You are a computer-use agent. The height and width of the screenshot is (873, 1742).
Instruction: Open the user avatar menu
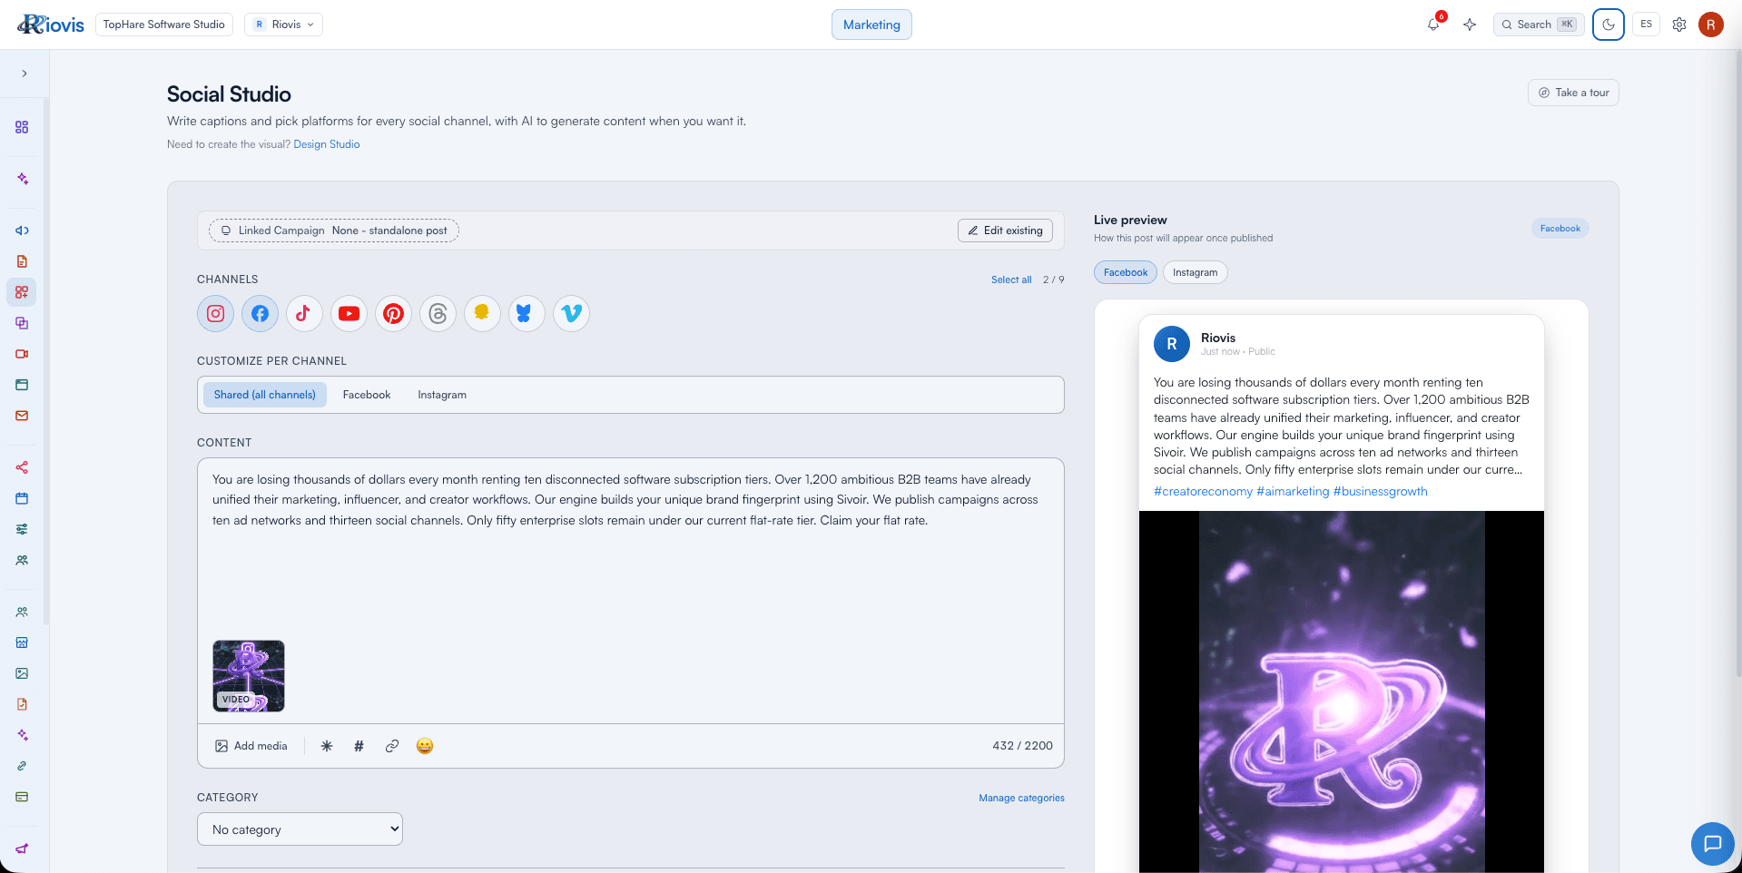[1711, 25]
